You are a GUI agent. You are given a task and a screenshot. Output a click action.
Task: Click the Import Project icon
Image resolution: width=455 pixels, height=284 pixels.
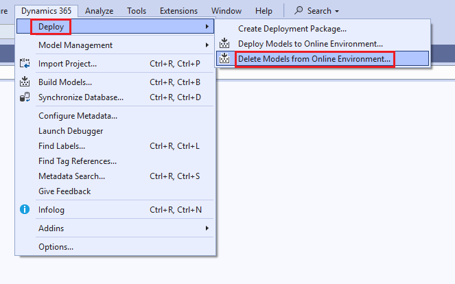click(x=25, y=64)
